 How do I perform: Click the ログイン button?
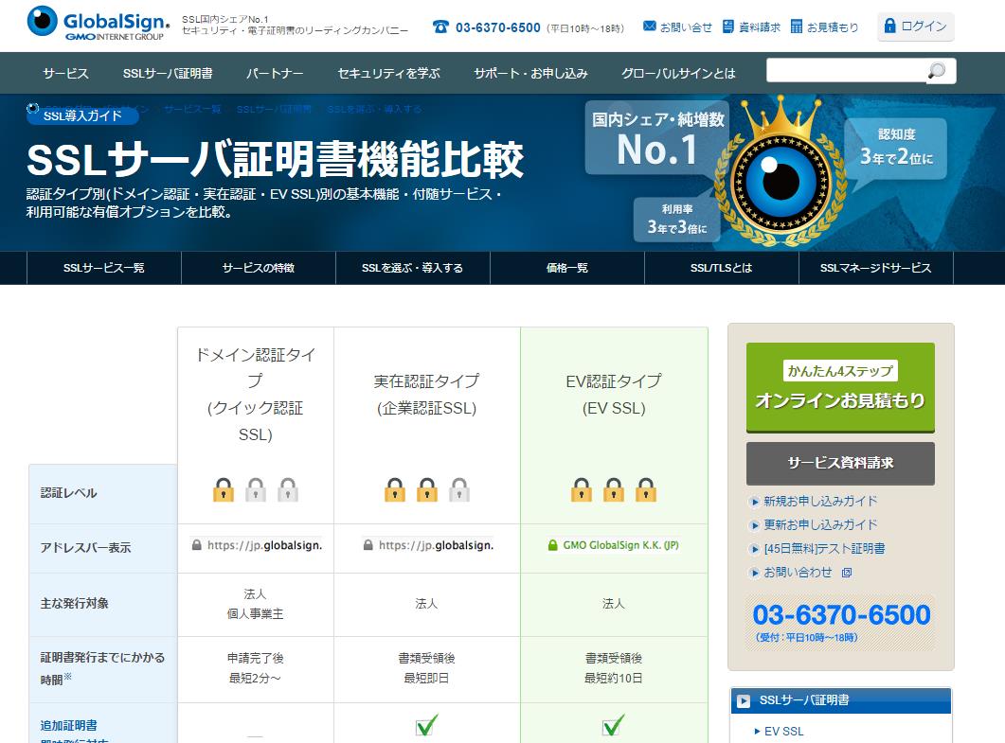click(916, 27)
